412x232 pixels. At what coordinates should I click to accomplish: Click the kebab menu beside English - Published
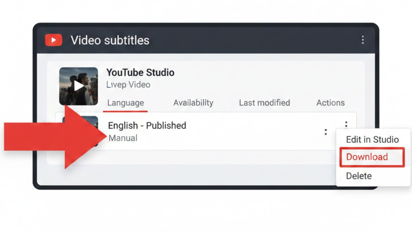(325, 131)
